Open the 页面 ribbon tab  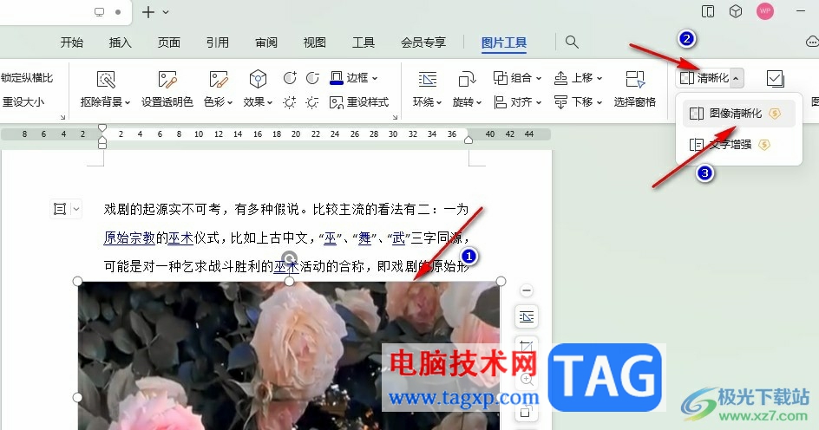[x=168, y=42]
